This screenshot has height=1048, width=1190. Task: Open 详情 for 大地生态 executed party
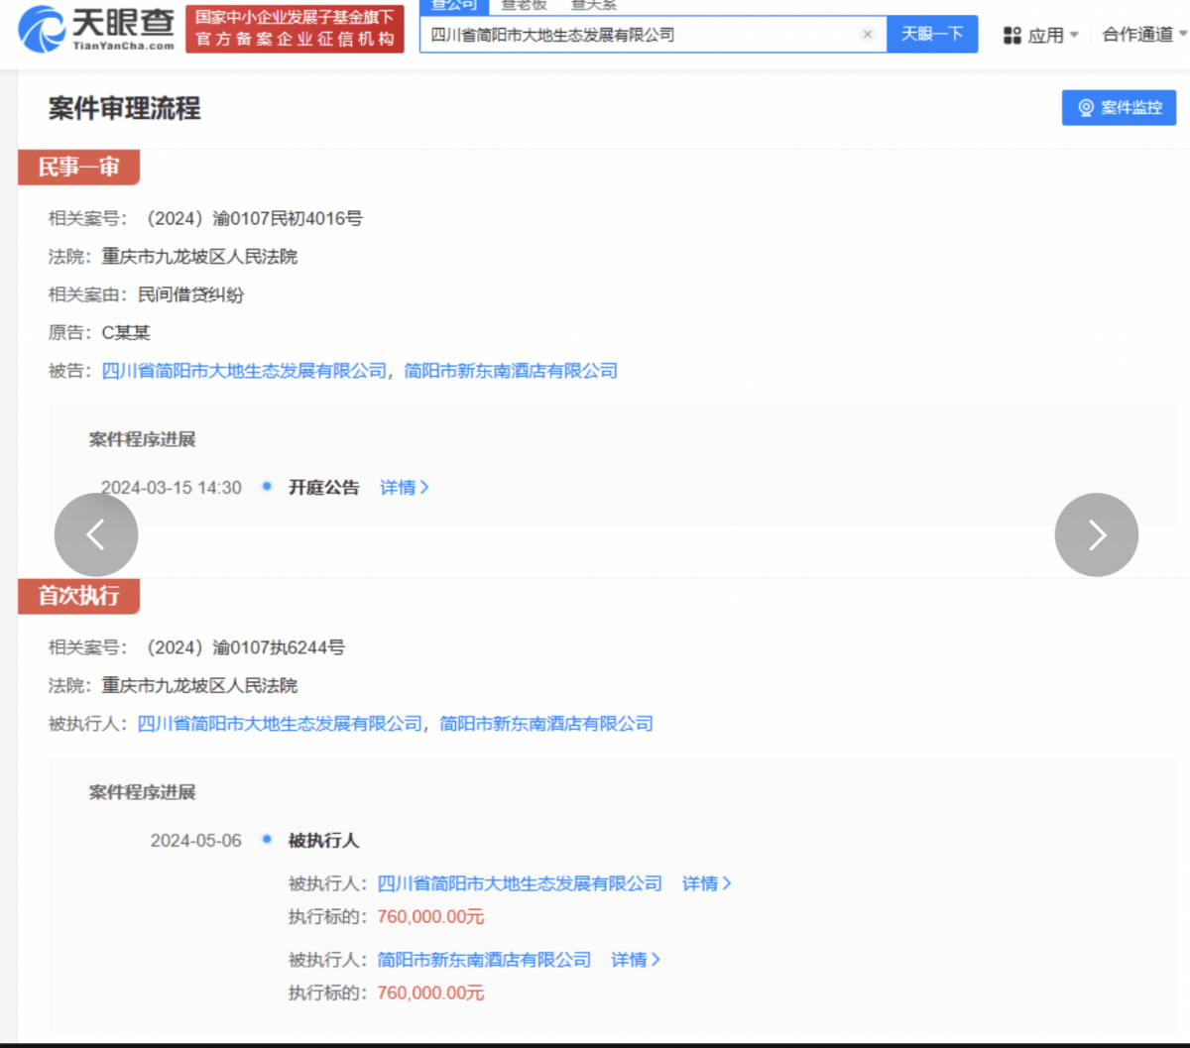click(706, 883)
